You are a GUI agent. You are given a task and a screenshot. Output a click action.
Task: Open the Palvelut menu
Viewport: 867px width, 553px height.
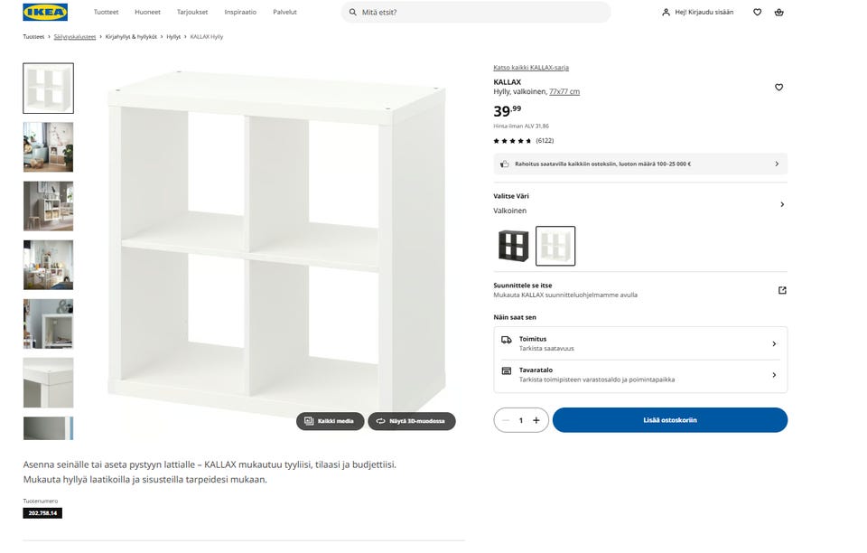pyautogui.click(x=284, y=12)
